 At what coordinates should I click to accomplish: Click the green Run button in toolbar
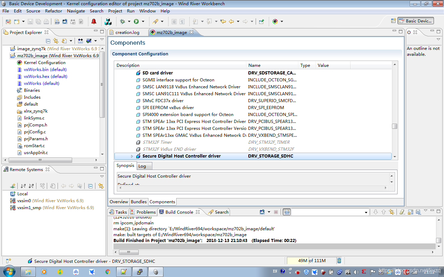(136, 21)
